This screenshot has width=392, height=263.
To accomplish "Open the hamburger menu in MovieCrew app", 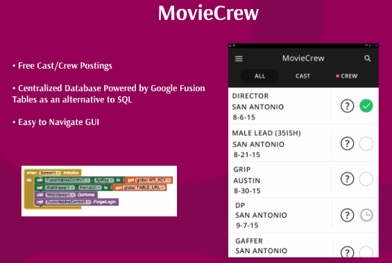I will (239, 59).
